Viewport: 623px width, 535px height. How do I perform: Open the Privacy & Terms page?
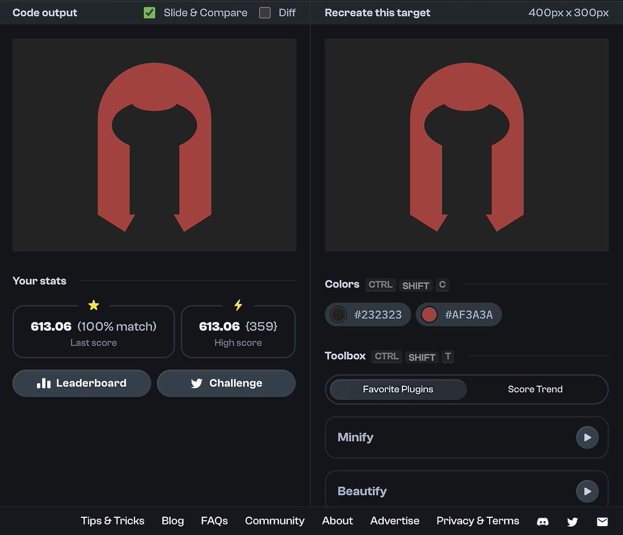click(478, 521)
